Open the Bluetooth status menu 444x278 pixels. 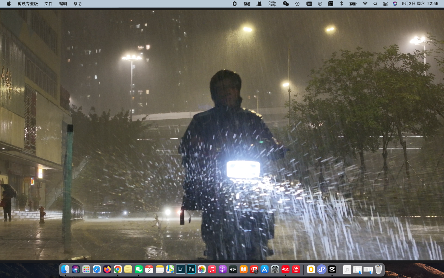pyautogui.click(x=341, y=4)
